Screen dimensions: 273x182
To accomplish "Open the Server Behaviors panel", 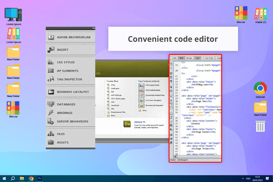I will [x=71, y=121].
